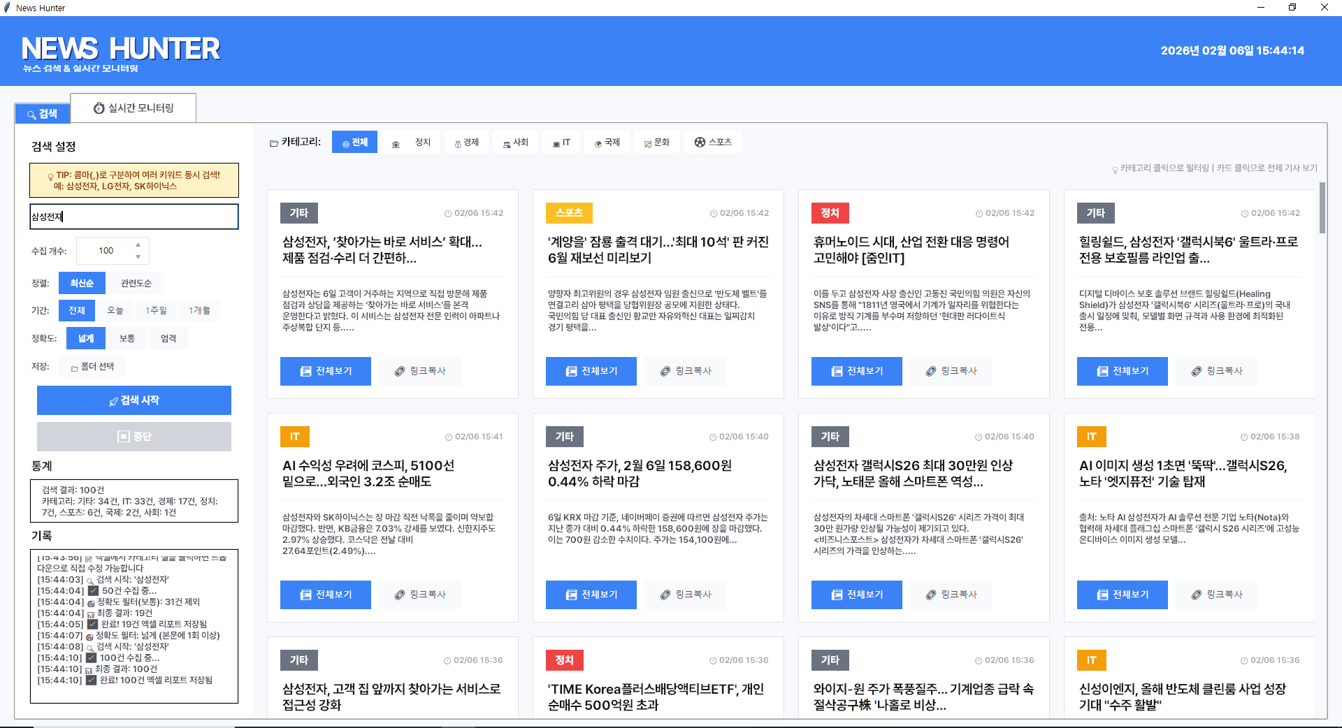Click the news list vertical scrollbar
The width and height of the screenshot is (1342, 728).
coord(1322,208)
